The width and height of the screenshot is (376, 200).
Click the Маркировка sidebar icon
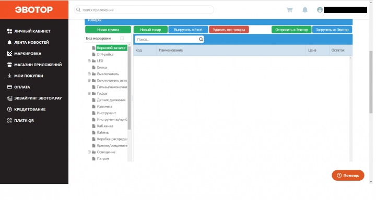coord(9,53)
